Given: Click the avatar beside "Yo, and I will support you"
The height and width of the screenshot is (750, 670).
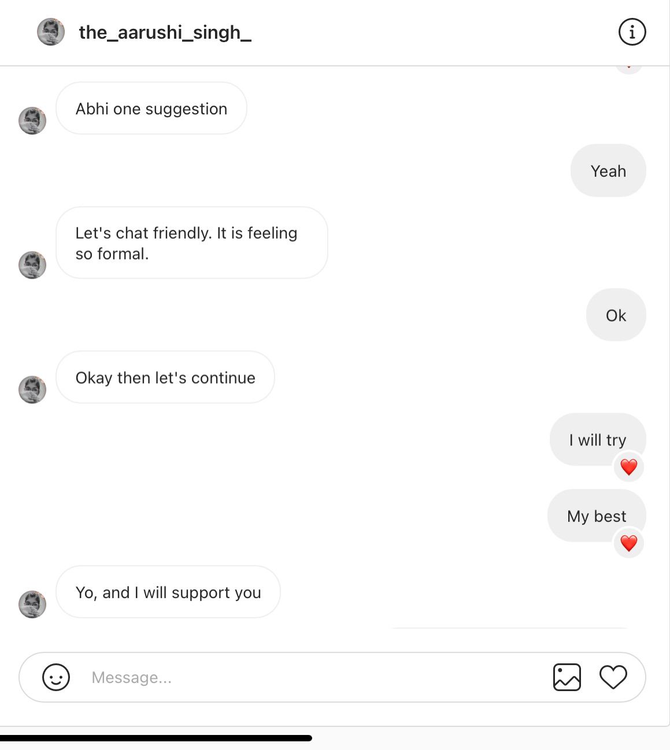Looking at the screenshot, I should 32,604.
